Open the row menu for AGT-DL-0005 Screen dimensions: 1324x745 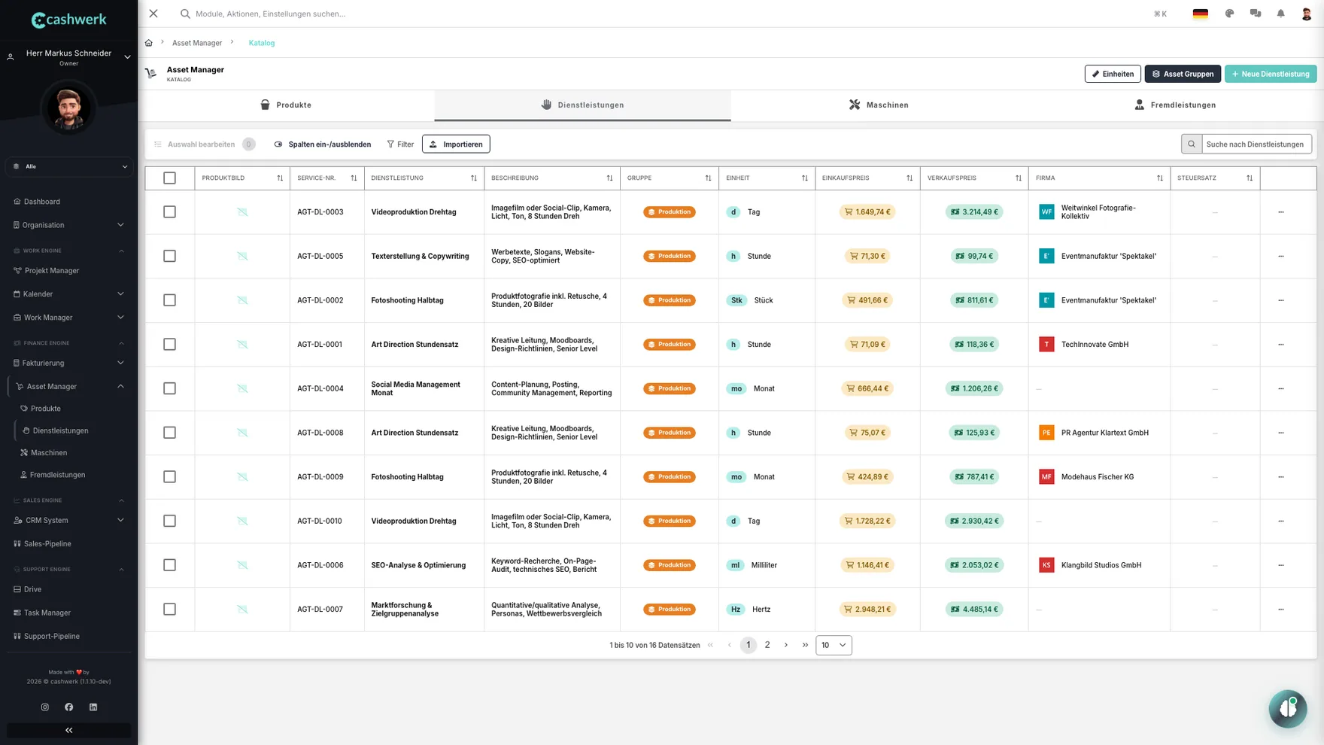click(1281, 256)
